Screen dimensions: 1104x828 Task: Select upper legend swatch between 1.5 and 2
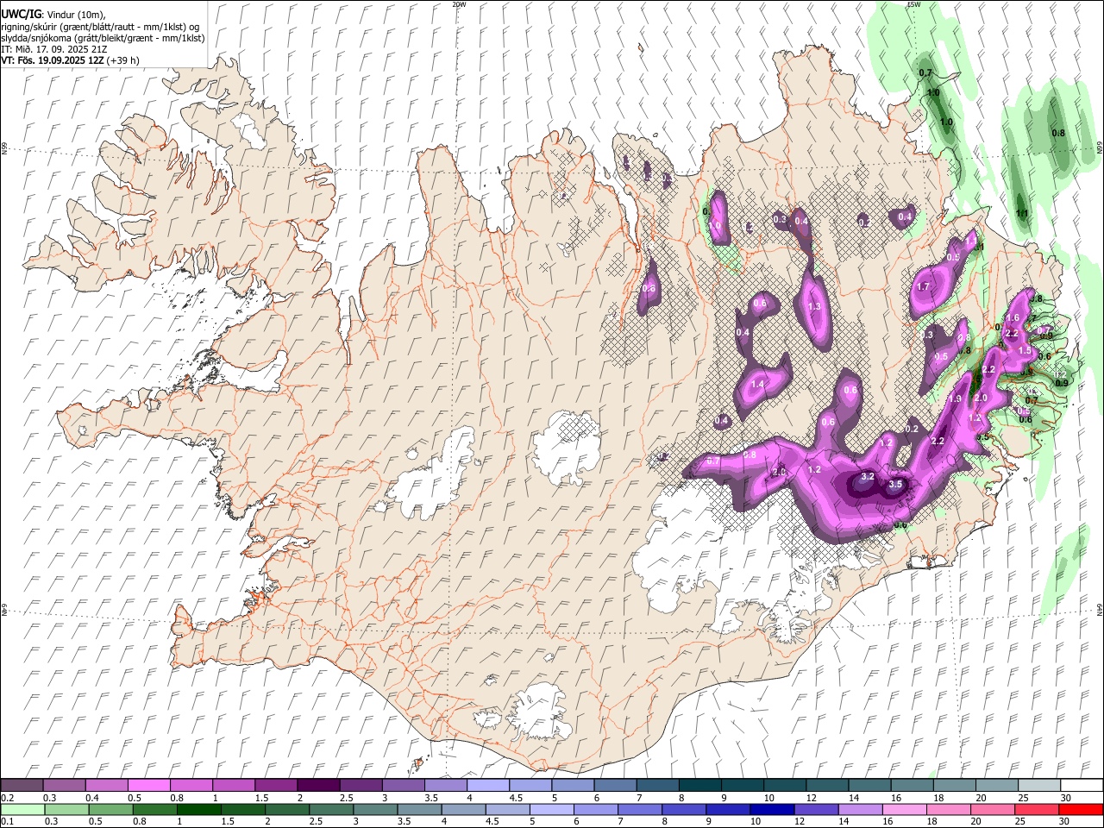coord(277,785)
